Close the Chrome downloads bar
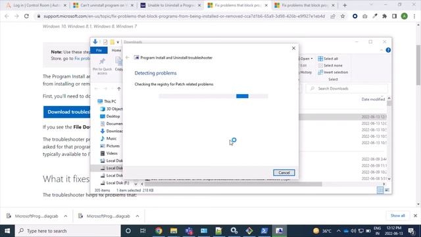 click(415, 215)
